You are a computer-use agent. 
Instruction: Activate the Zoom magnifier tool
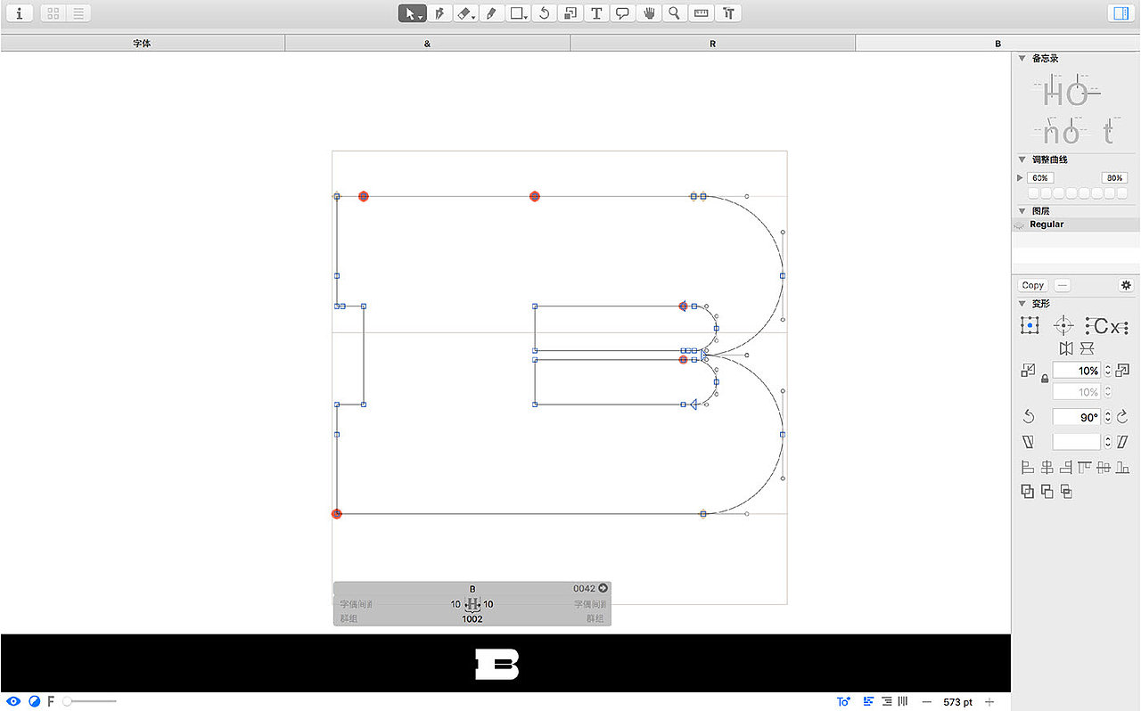tap(675, 13)
